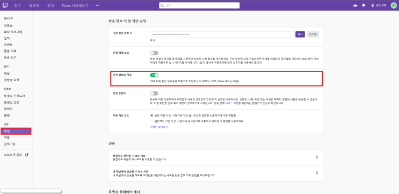Image resolution: width=399 pixels, height=194 pixels.
Task: Click the masked stream key field
Action: click(x=222, y=34)
